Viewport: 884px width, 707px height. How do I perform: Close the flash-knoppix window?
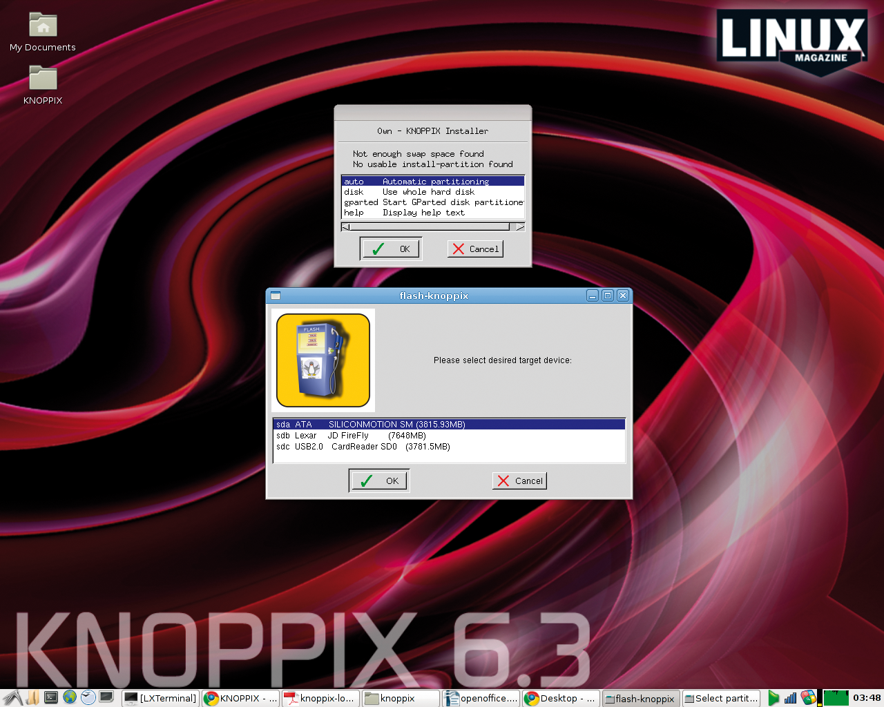[623, 296]
